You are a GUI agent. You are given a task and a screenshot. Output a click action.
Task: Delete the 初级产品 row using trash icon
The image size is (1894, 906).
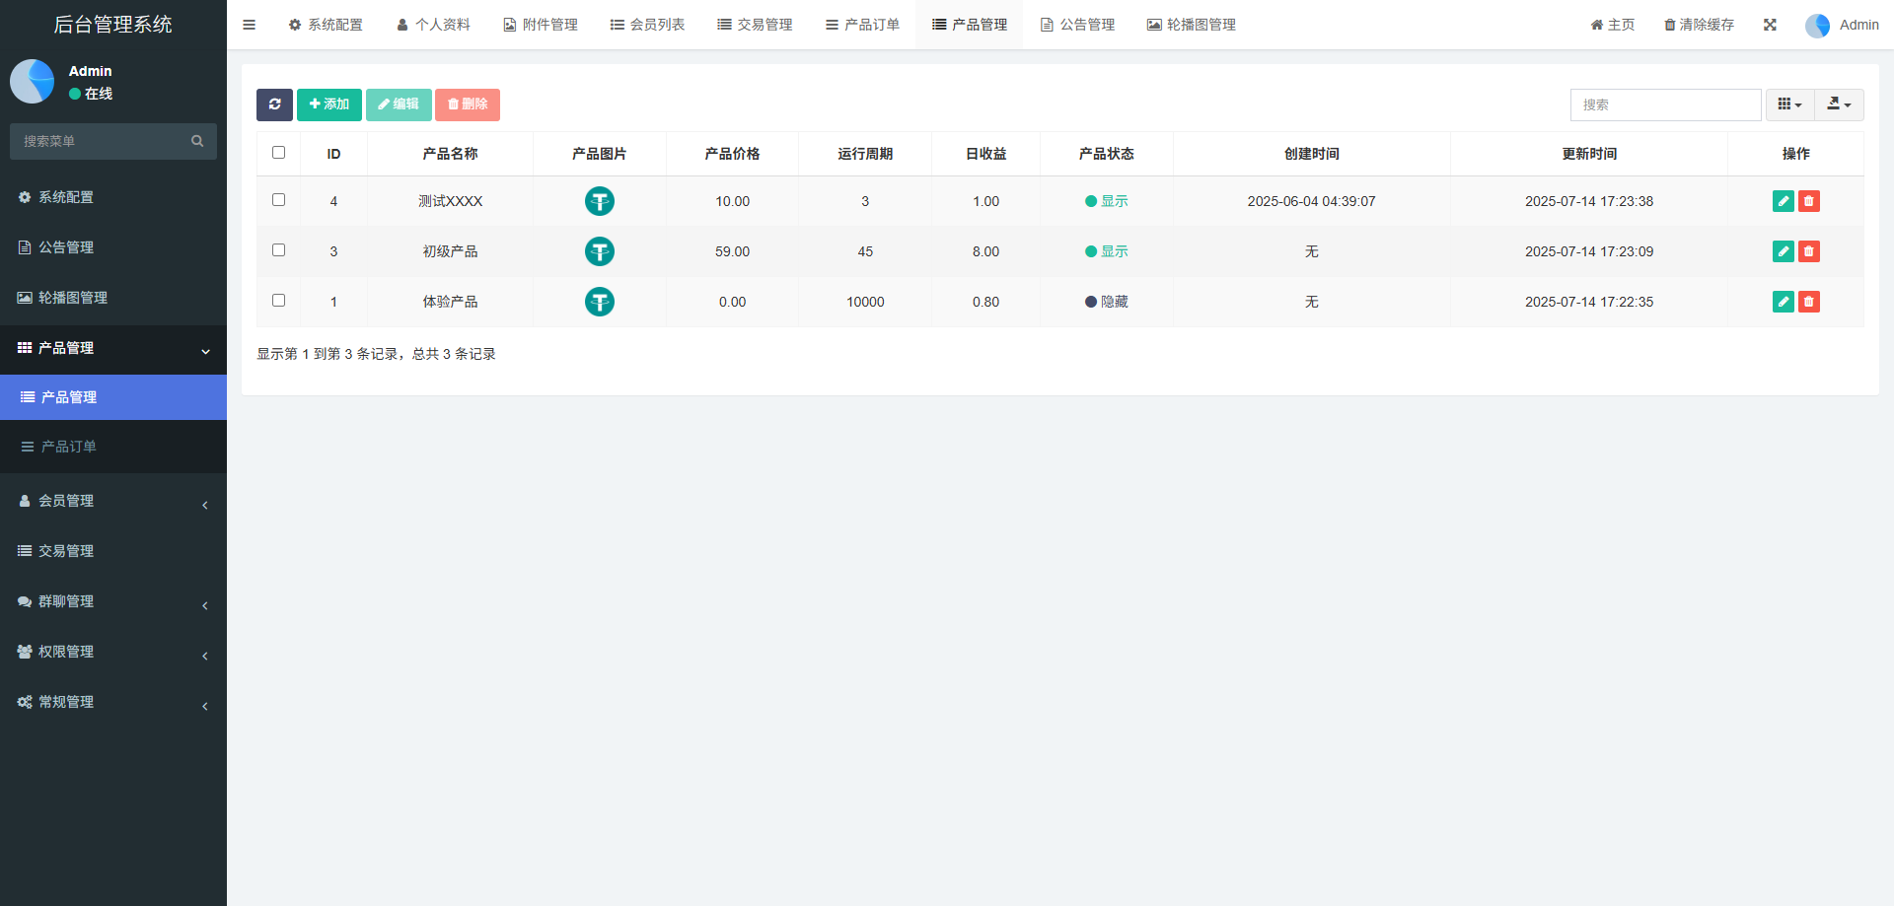tap(1808, 251)
